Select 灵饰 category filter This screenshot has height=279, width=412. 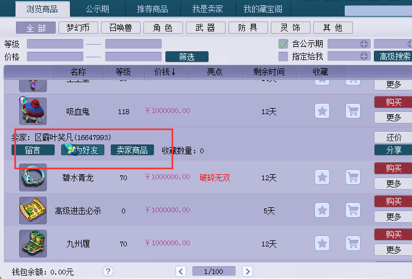(x=291, y=28)
